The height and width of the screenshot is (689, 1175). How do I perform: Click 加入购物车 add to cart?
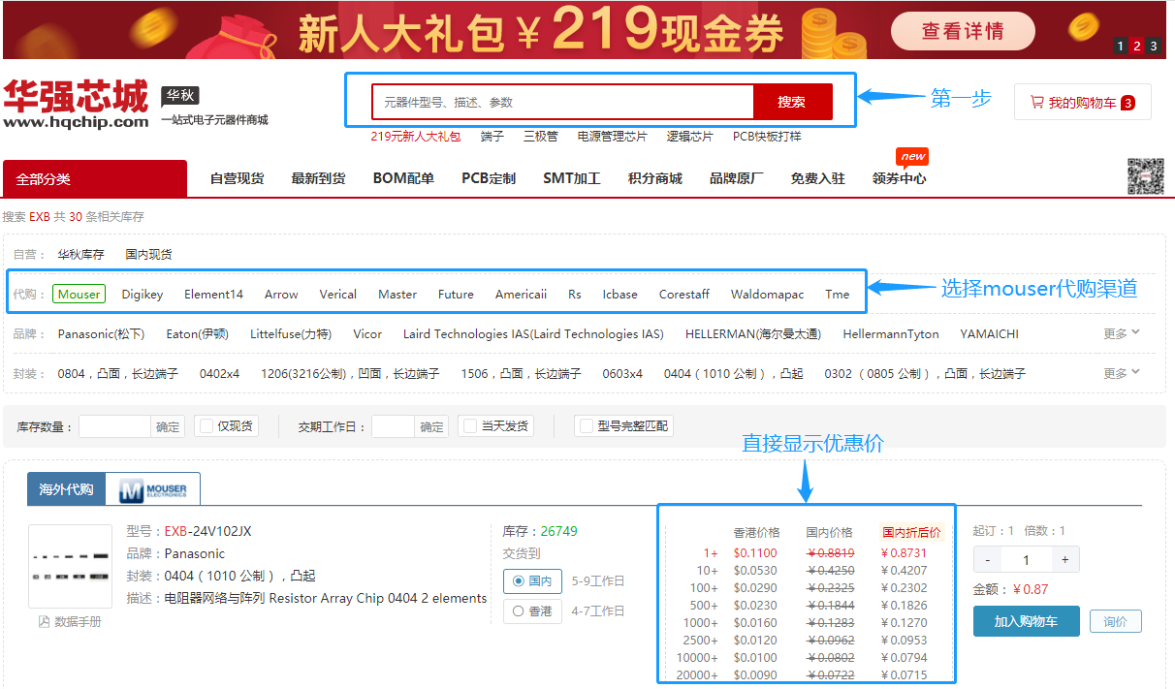[1026, 621]
